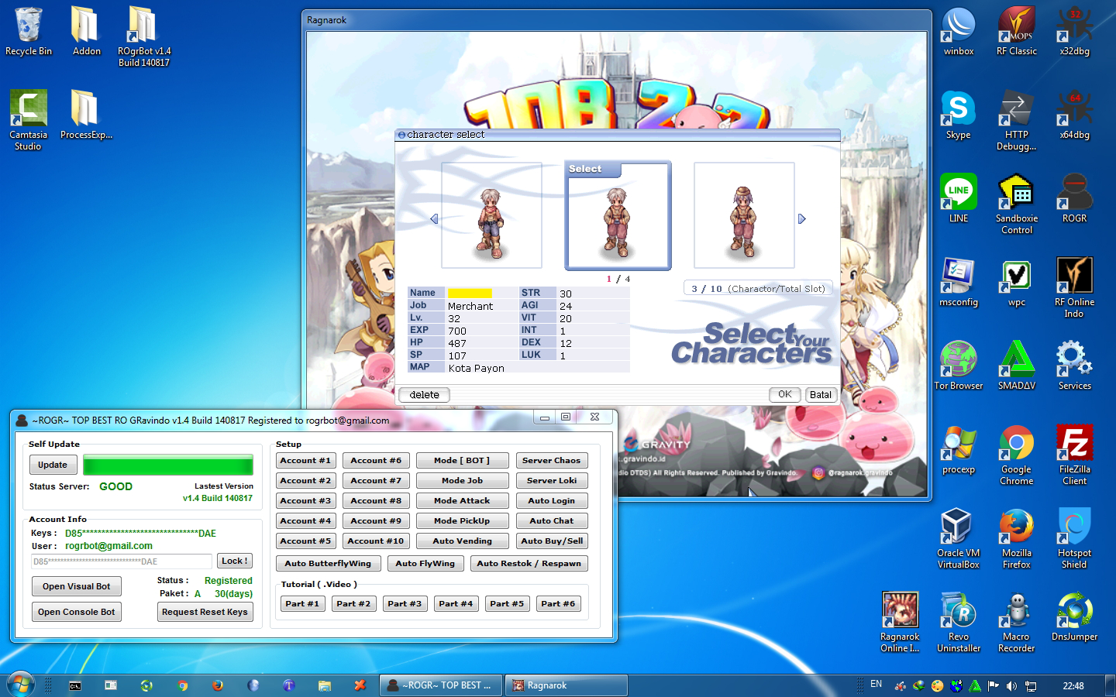This screenshot has height=697, width=1116.
Task: Confirm character selection with OK
Action: (785, 394)
